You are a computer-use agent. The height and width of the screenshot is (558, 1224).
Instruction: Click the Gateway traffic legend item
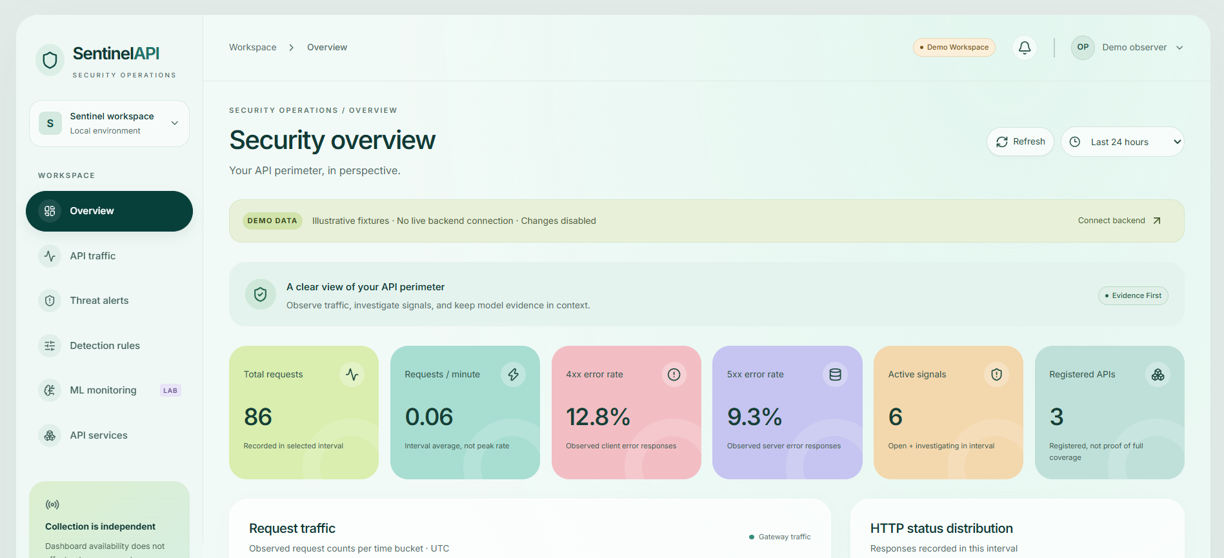click(x=780, y=537)
